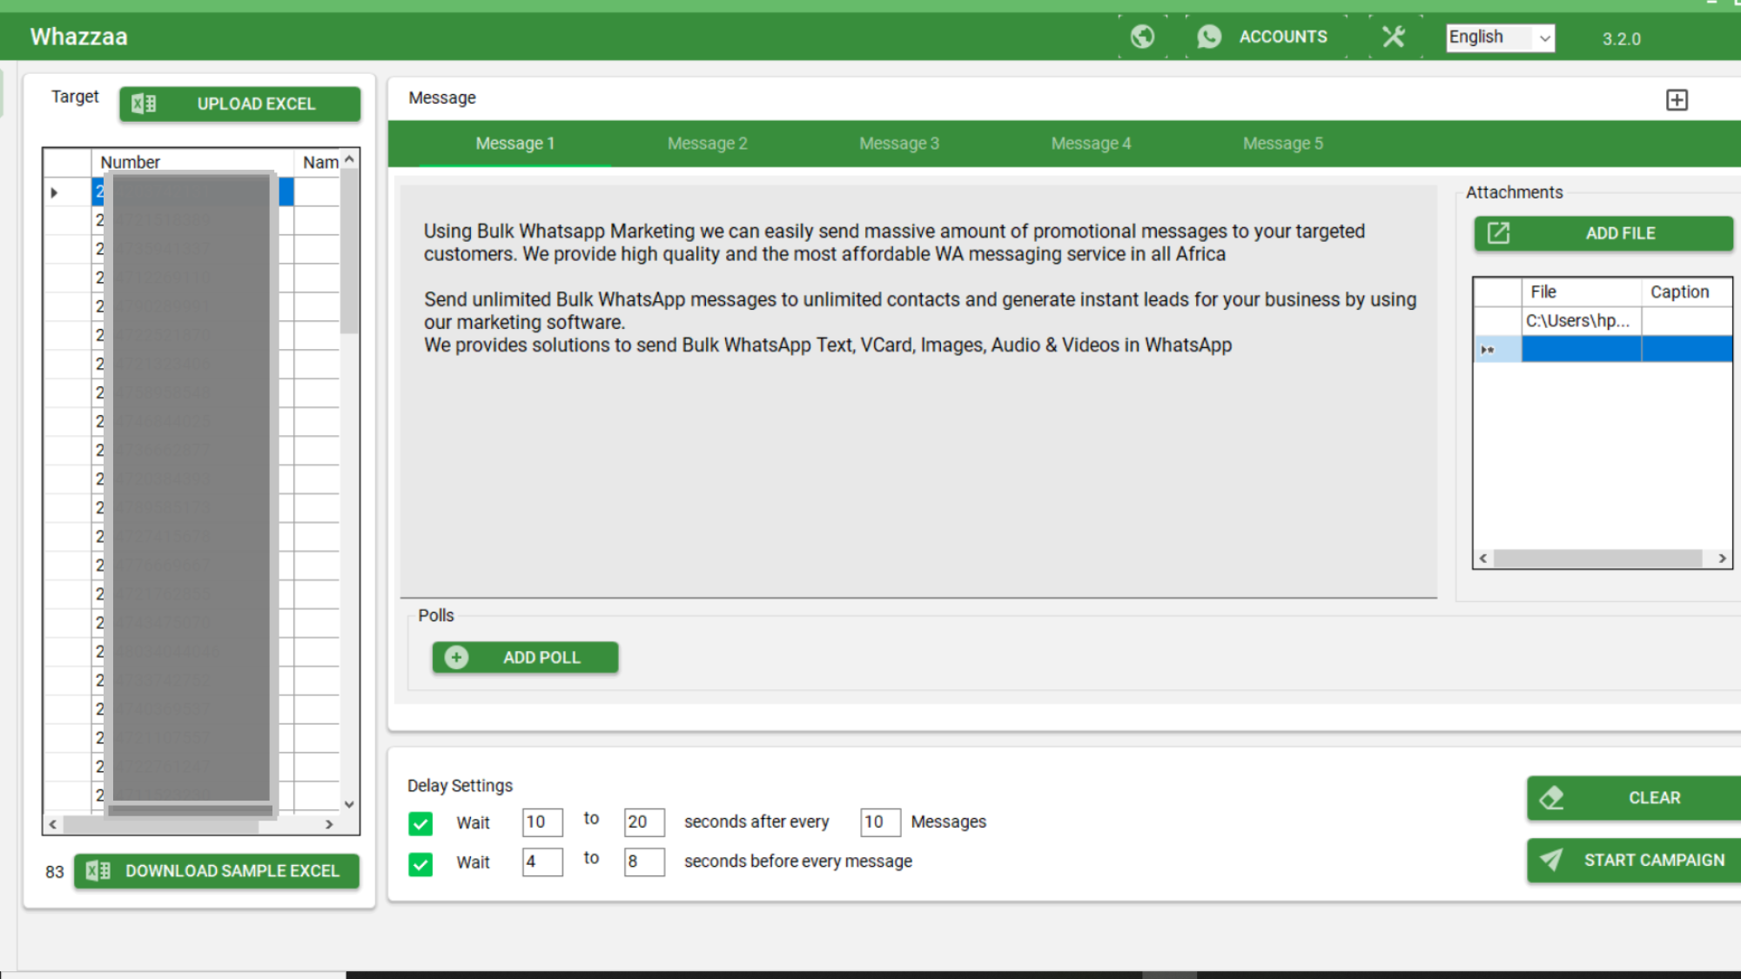Screen dimensions: 1741x979
Task: Click the eraser icon on CLEAR
Action: (1551, 798)
